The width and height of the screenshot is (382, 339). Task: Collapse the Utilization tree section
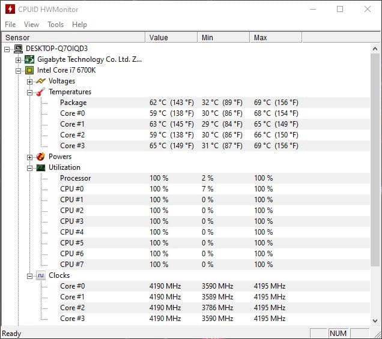pyautogui.click(x=30, y=167)
